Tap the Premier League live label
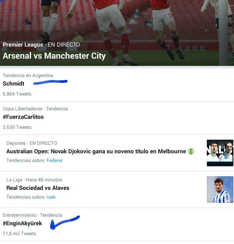This screenshot has width=234, height=244. pos(41,45)
